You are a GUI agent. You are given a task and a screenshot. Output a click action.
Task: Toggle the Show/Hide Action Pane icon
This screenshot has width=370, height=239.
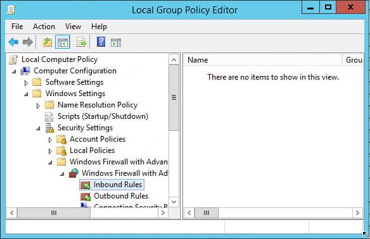[116, 42]
